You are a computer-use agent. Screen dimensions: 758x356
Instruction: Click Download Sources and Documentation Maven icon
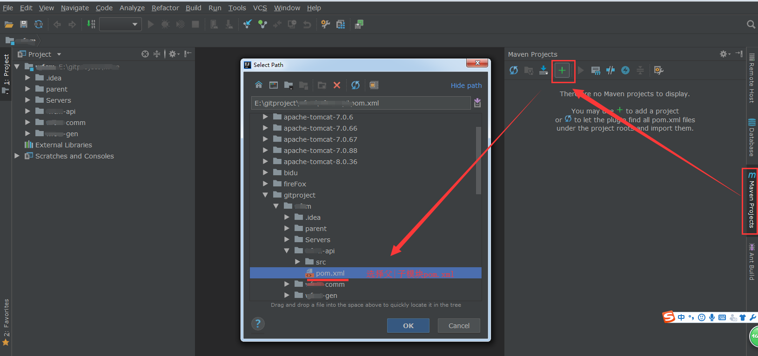tap(543, 70)
